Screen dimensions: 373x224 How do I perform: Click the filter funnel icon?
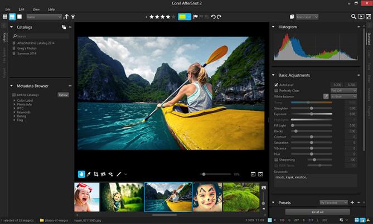pyautogui.click(x=73, y=17)
